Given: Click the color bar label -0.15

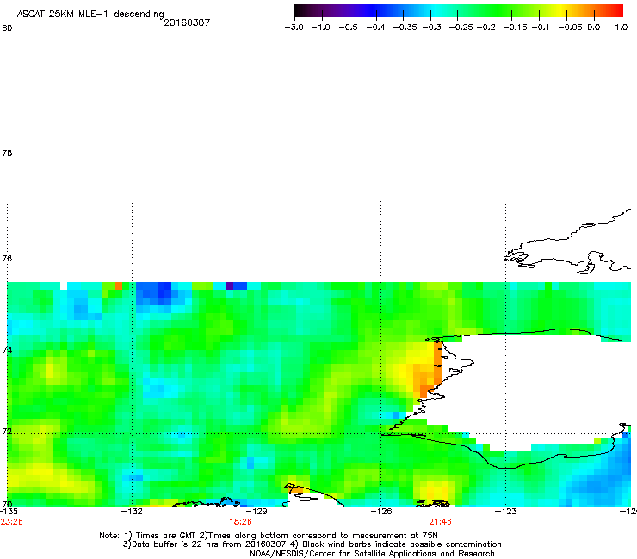Looking at the screenshot, I should [x=515, y=28].
